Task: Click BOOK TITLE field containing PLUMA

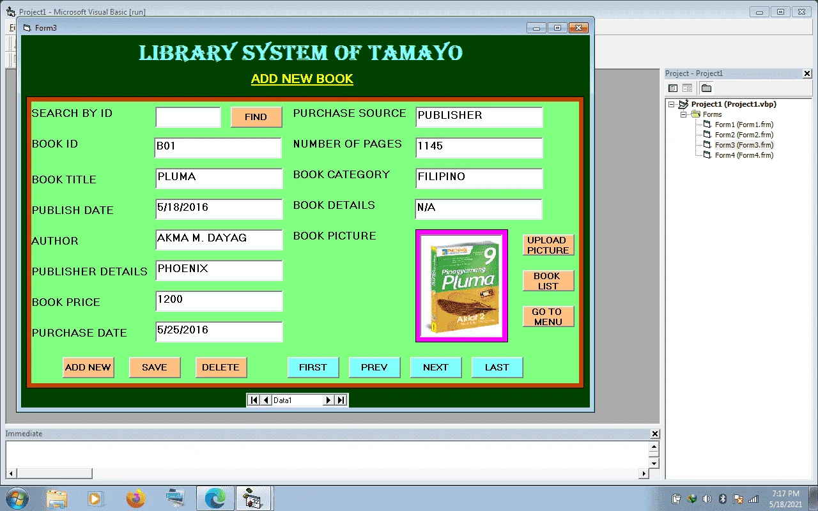Action: pos(219,178)
